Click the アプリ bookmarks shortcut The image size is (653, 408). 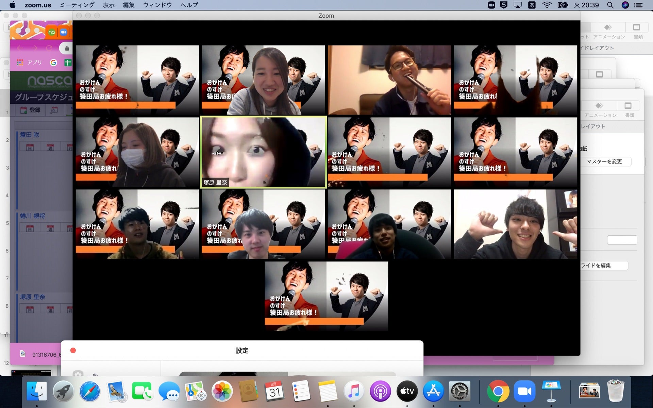pyautogui.click(x=30, y=63)
